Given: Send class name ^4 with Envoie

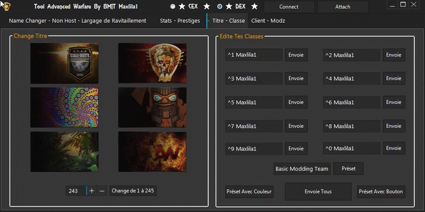Looking at the screenshot, I should (394, 78).
